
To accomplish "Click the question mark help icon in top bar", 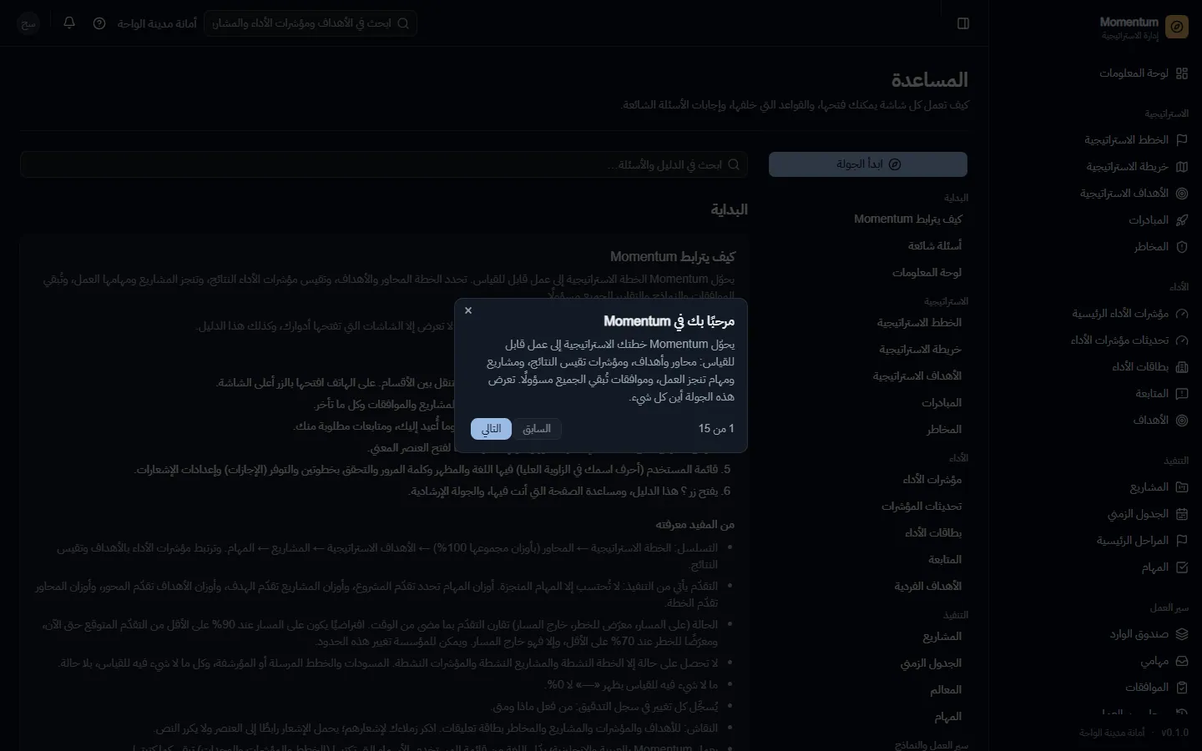I will coord(99,23).
